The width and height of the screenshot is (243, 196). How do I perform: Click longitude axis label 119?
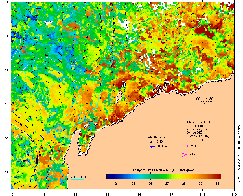(234, 194)
